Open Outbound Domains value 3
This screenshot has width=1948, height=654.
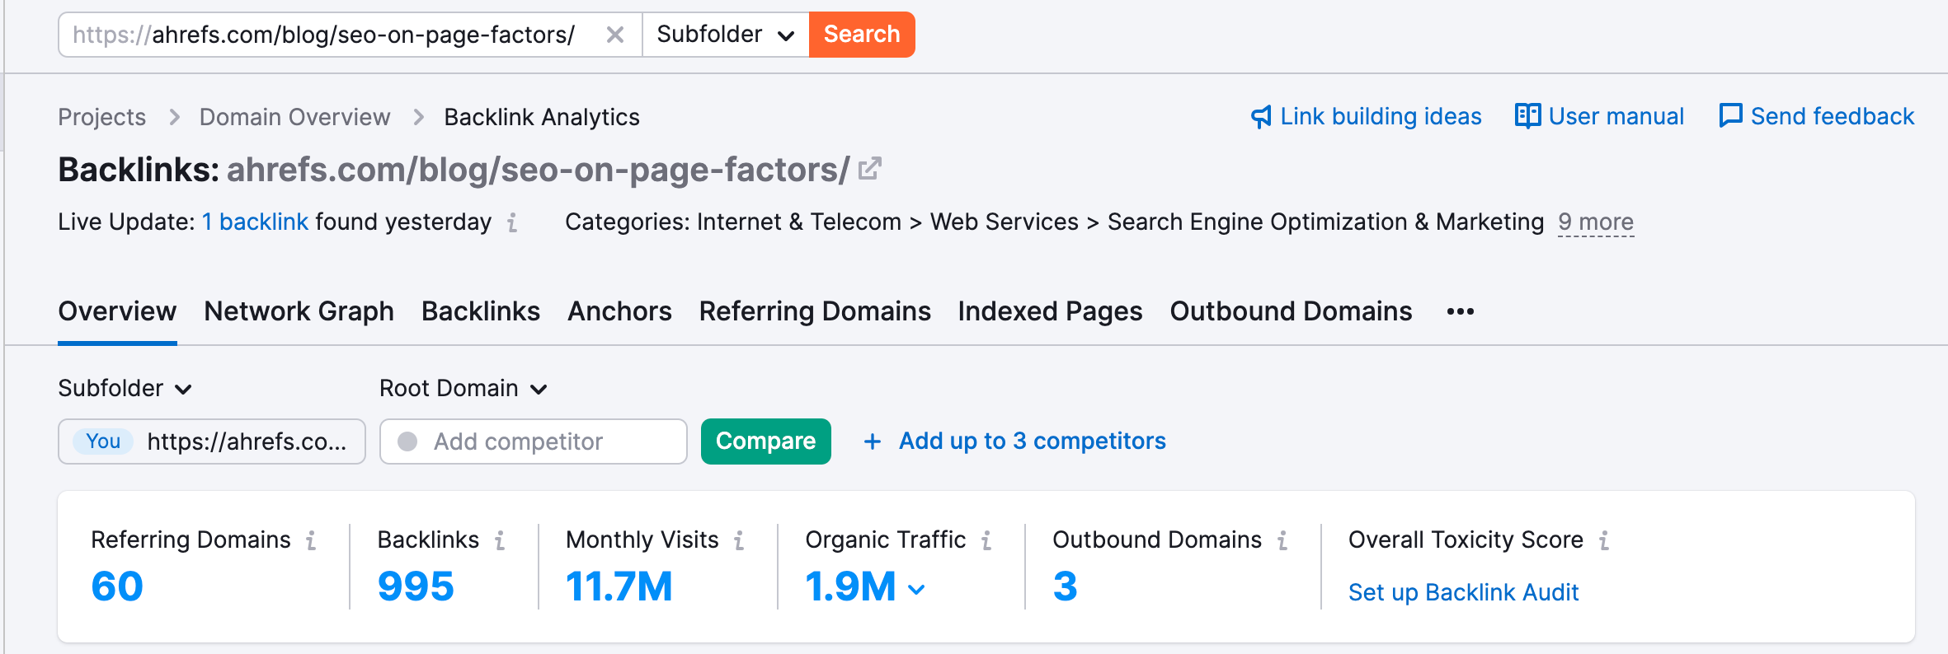1065,586
